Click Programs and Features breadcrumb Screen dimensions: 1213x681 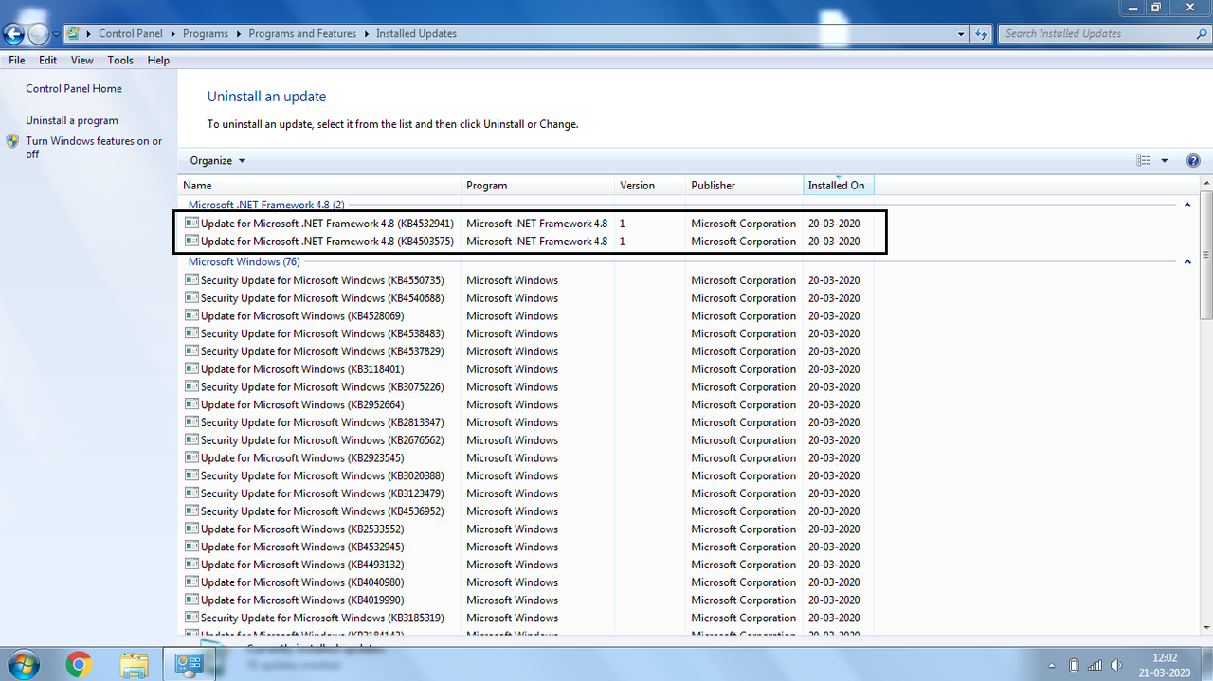pyautogui.click(x=302, y=33)
